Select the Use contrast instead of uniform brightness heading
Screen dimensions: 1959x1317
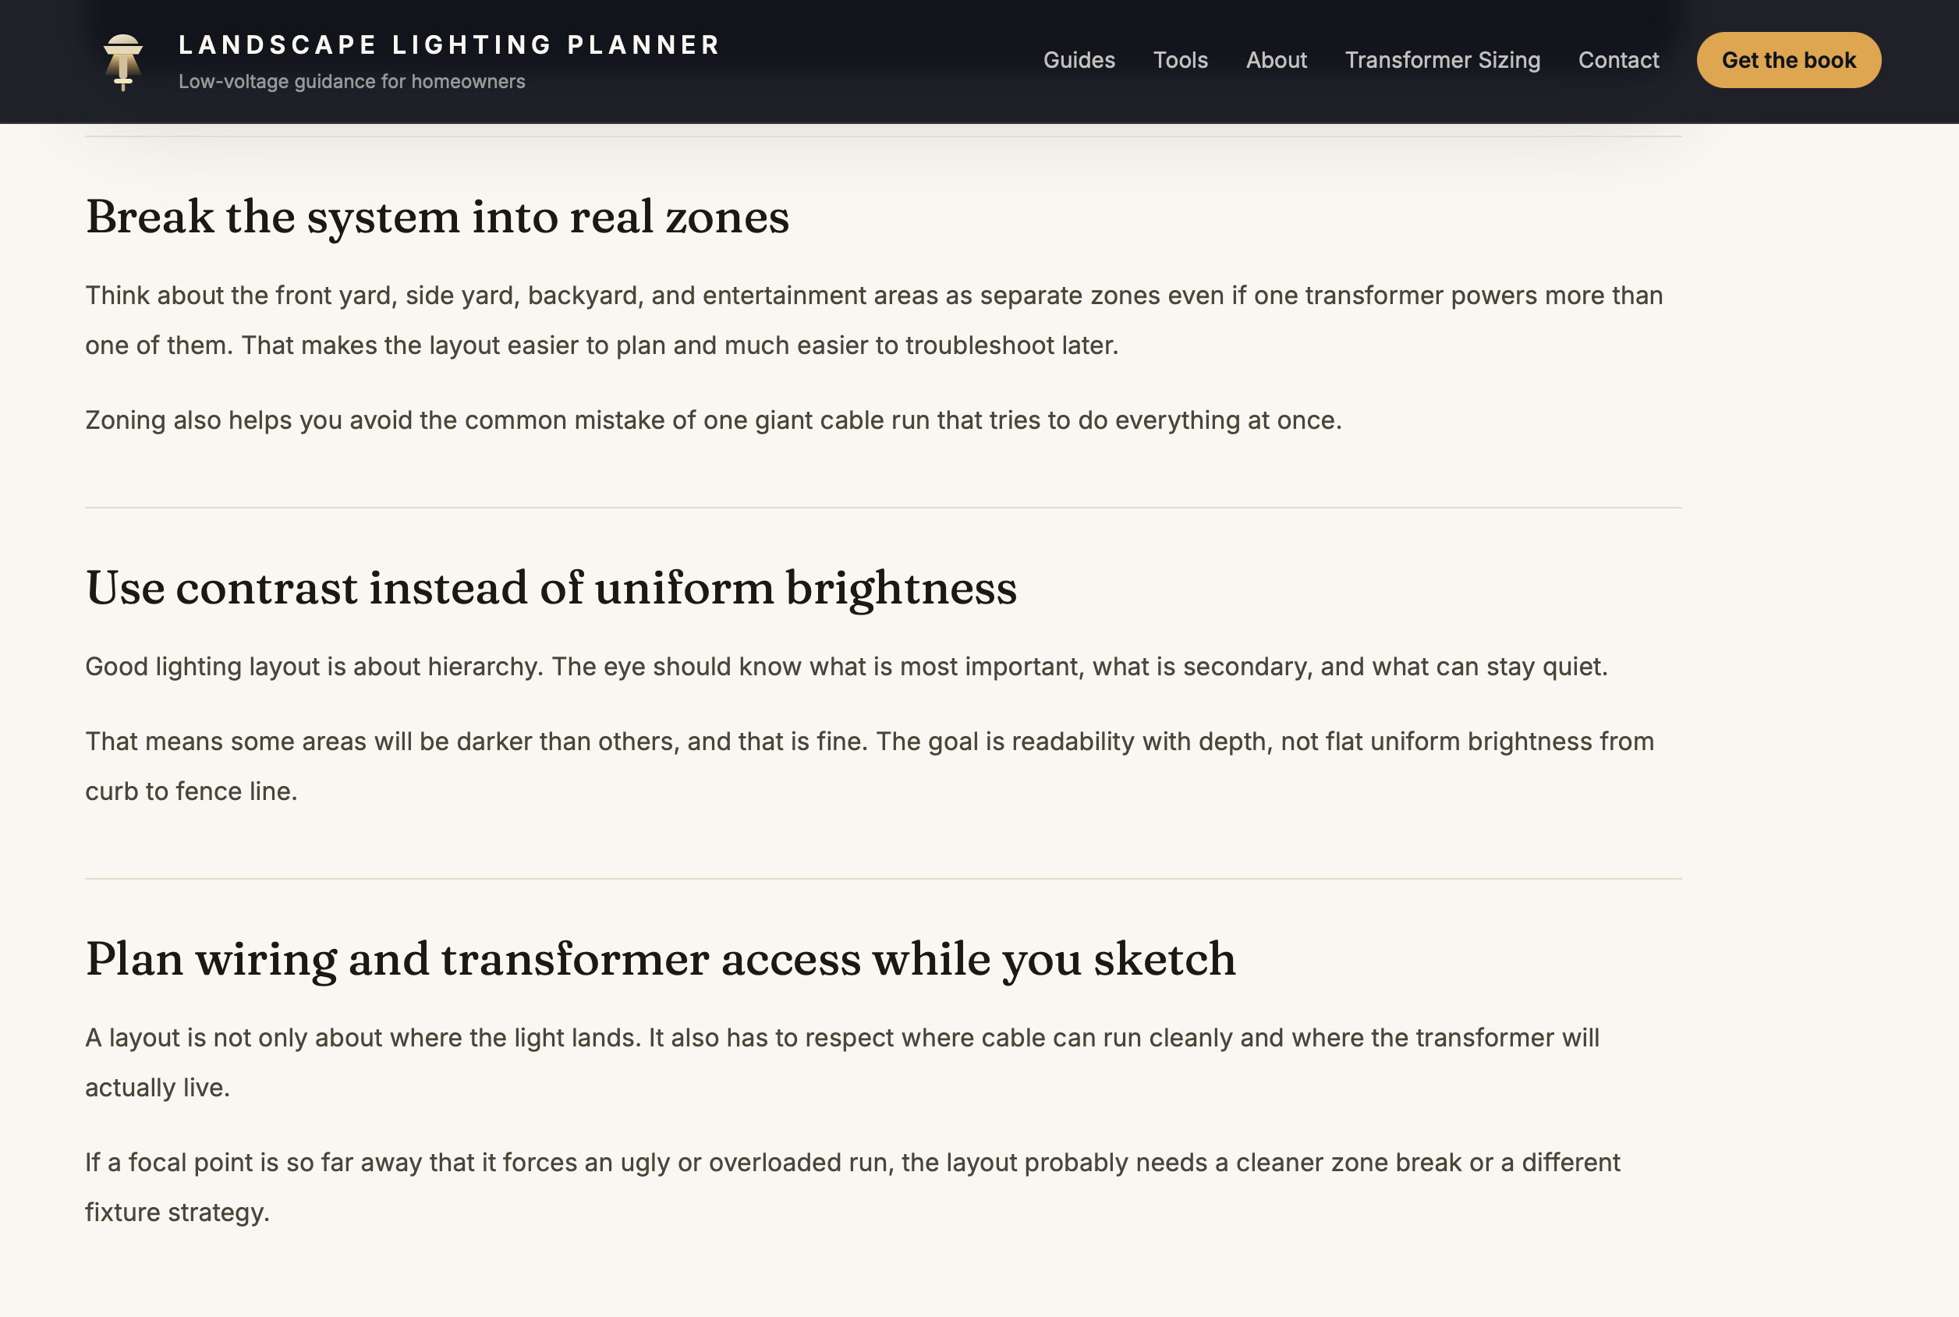coord(551,588)
